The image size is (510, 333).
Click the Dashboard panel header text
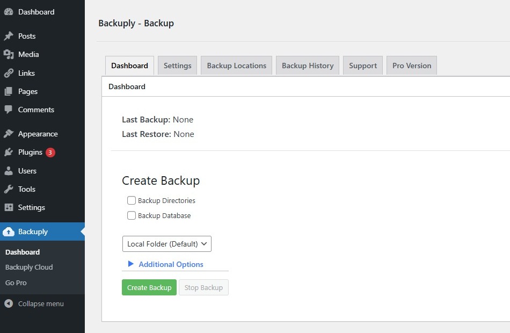coord(127,86)
